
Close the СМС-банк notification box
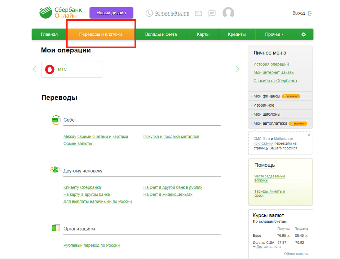coord(309,135)
